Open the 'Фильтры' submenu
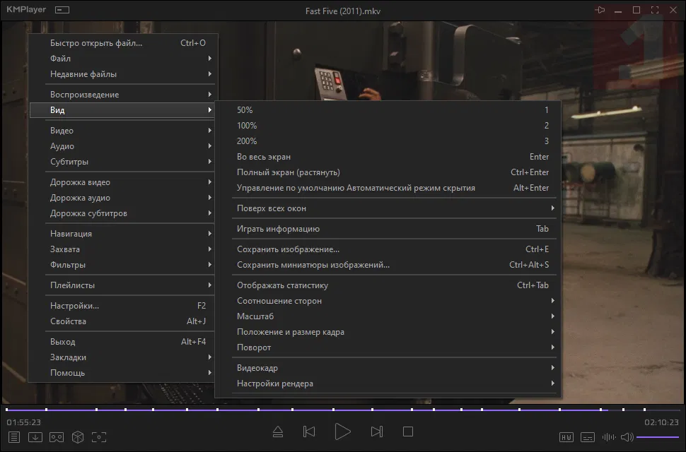The width and height of the screenshot is (686, 452). click(x=123, y=265)
